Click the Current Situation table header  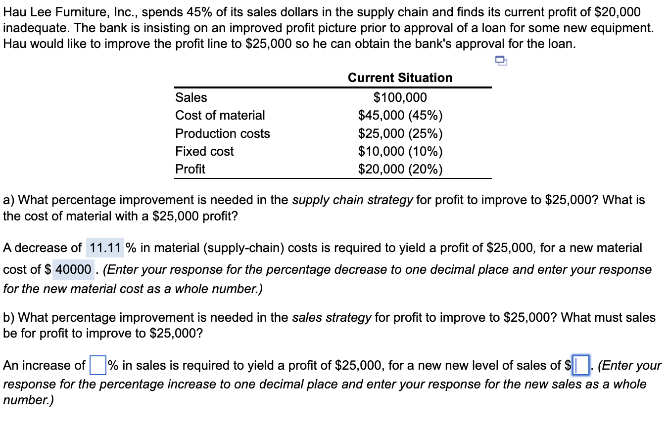(x=400, y=78)
